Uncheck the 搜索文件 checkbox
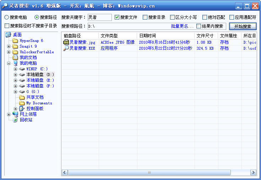The height and width of the screenshot is (180, 261). 117,17
